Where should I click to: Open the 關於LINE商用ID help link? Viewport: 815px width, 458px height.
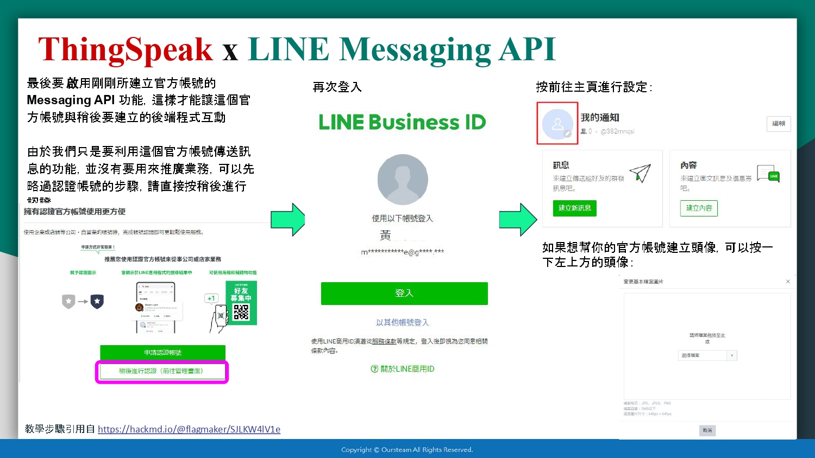click(407, 369)
